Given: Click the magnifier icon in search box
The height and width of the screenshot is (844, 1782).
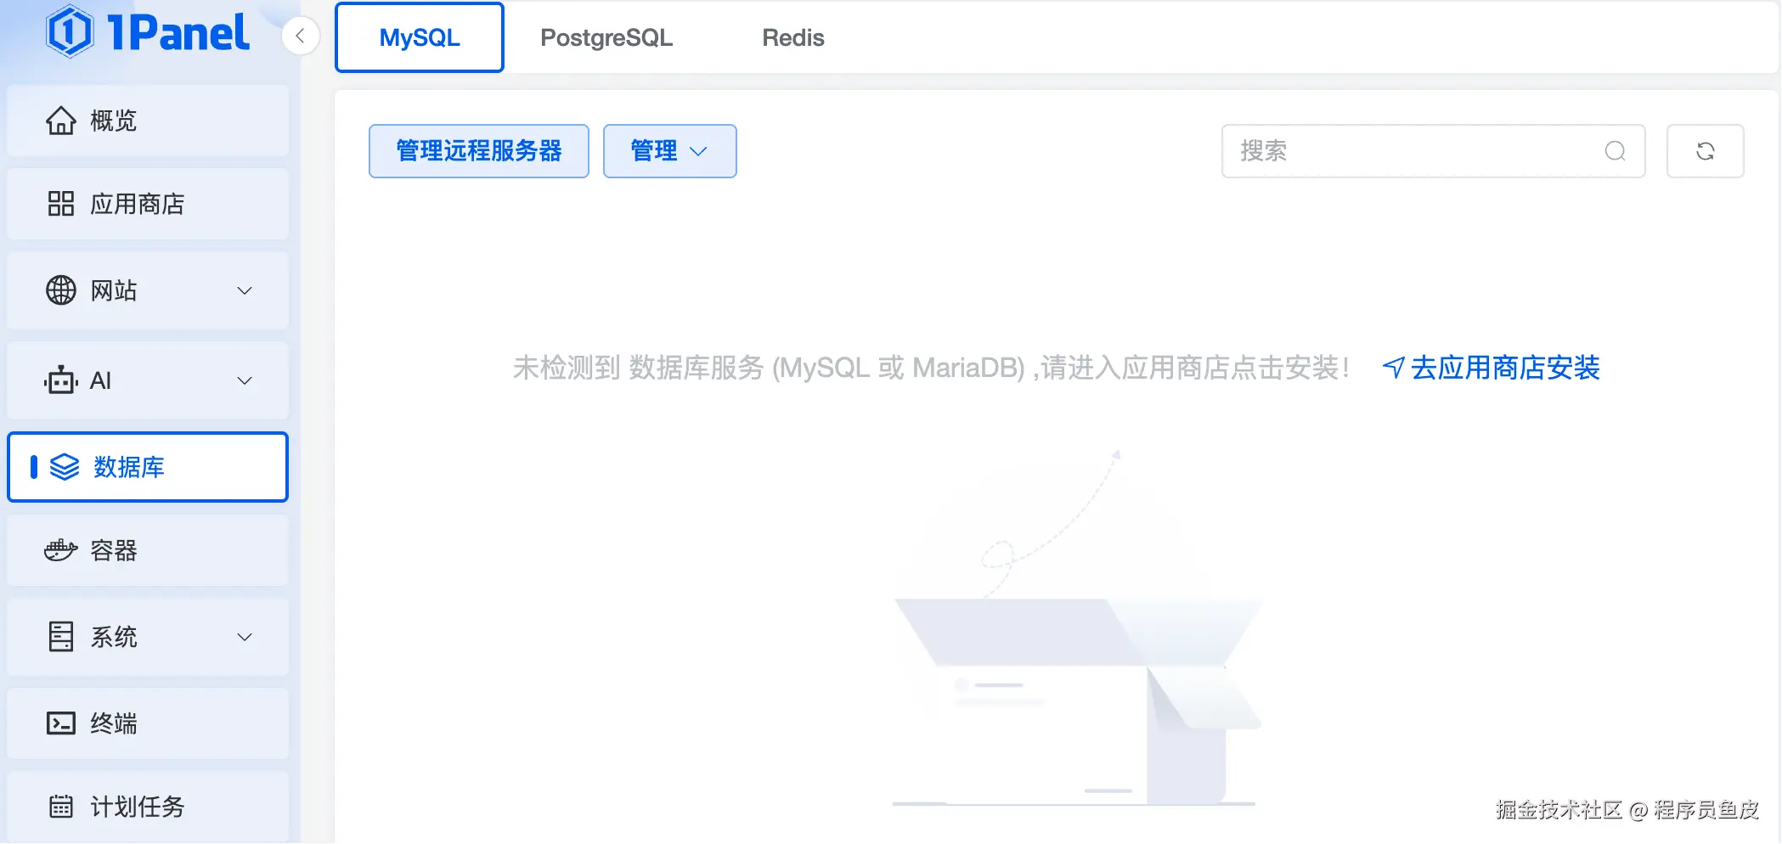Looking at the screenshot, I should tap(1615, 151).
